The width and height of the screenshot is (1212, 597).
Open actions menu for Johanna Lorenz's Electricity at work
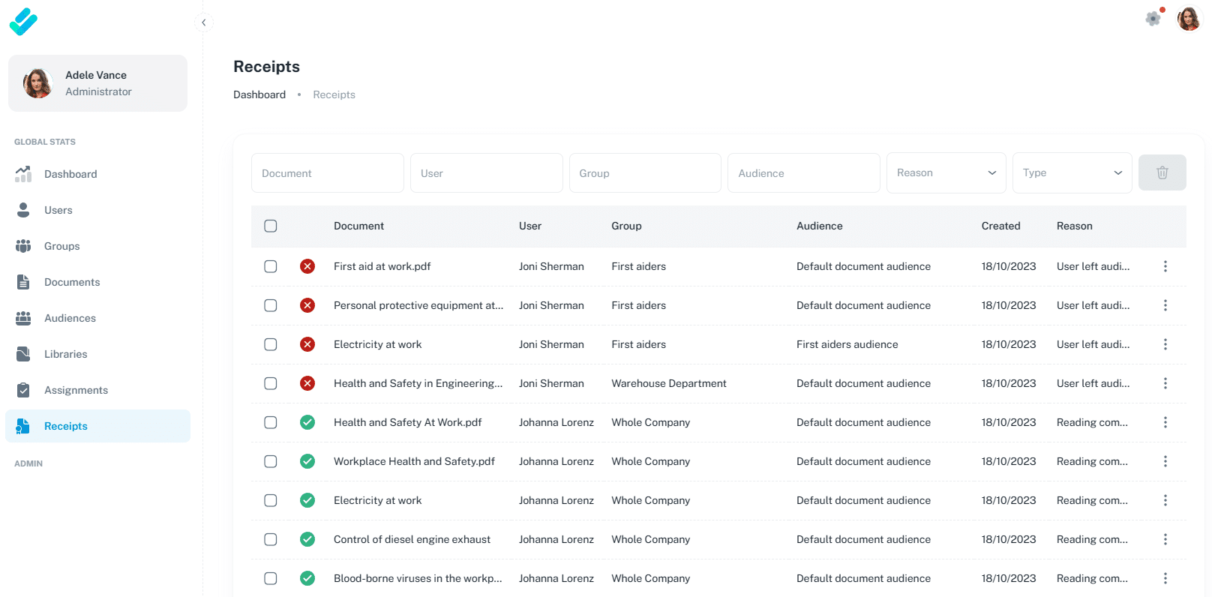click(x=1165, y=500)
